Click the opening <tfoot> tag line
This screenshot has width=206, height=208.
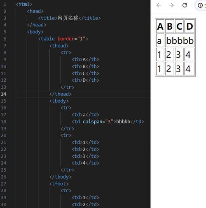tap(59, 184)
